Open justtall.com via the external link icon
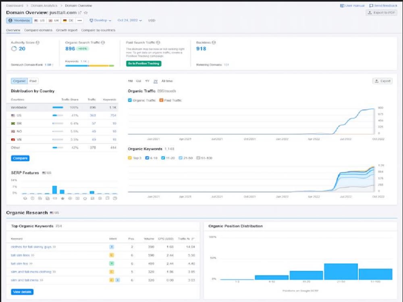The image size is (403, 302). coord(80,12)
